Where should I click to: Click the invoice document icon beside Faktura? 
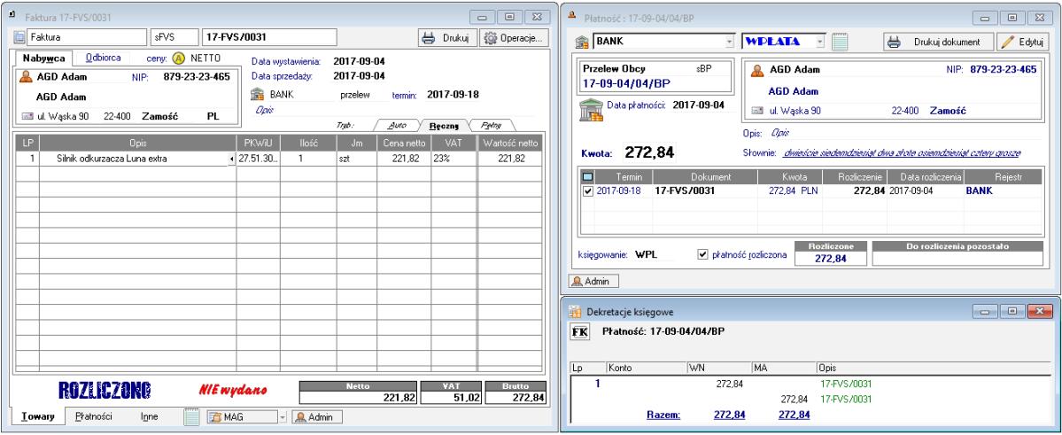[22, 38]
